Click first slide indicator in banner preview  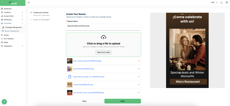(x=182, y=14)
